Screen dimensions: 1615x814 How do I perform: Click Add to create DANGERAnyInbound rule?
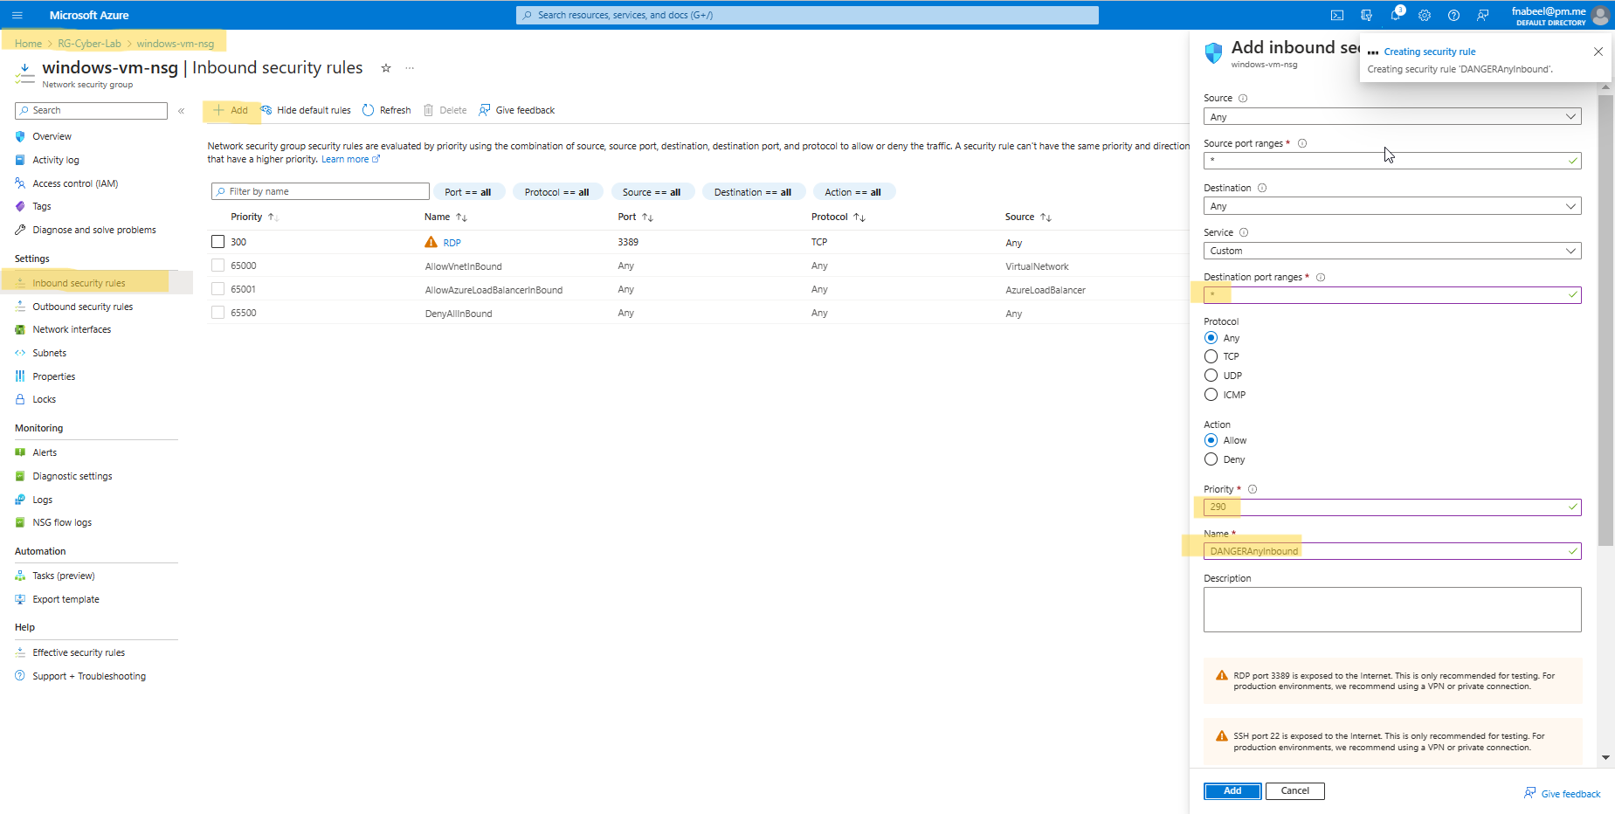tap(1232, 790)
